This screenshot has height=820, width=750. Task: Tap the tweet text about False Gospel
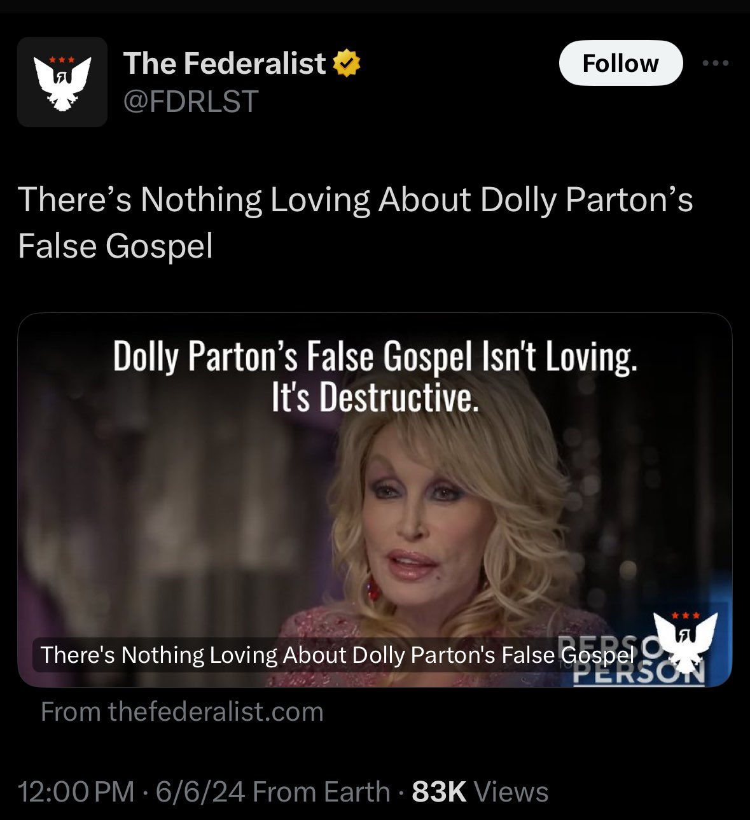[355, 222]
